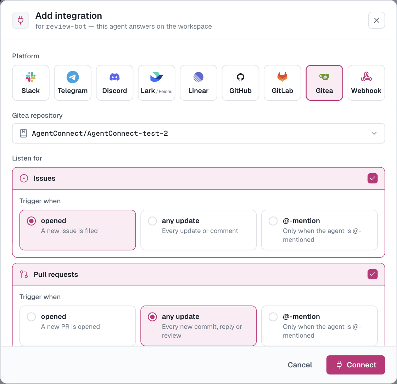Switch platform to GitHub
The width and height of the screenshot is (397, 384).
(x=241, y=83)
